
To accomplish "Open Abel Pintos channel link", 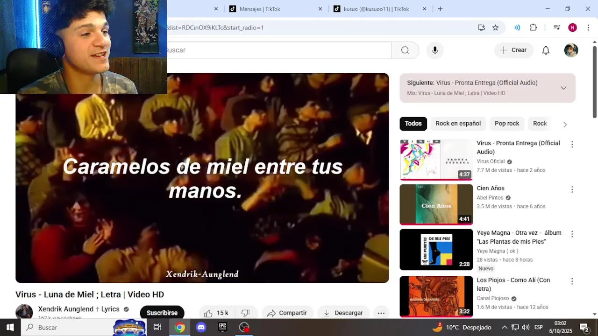I will click(490, 198).
